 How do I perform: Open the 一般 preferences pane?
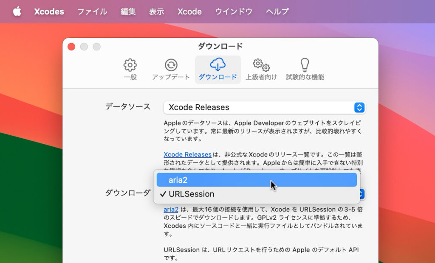pos(130,69)
